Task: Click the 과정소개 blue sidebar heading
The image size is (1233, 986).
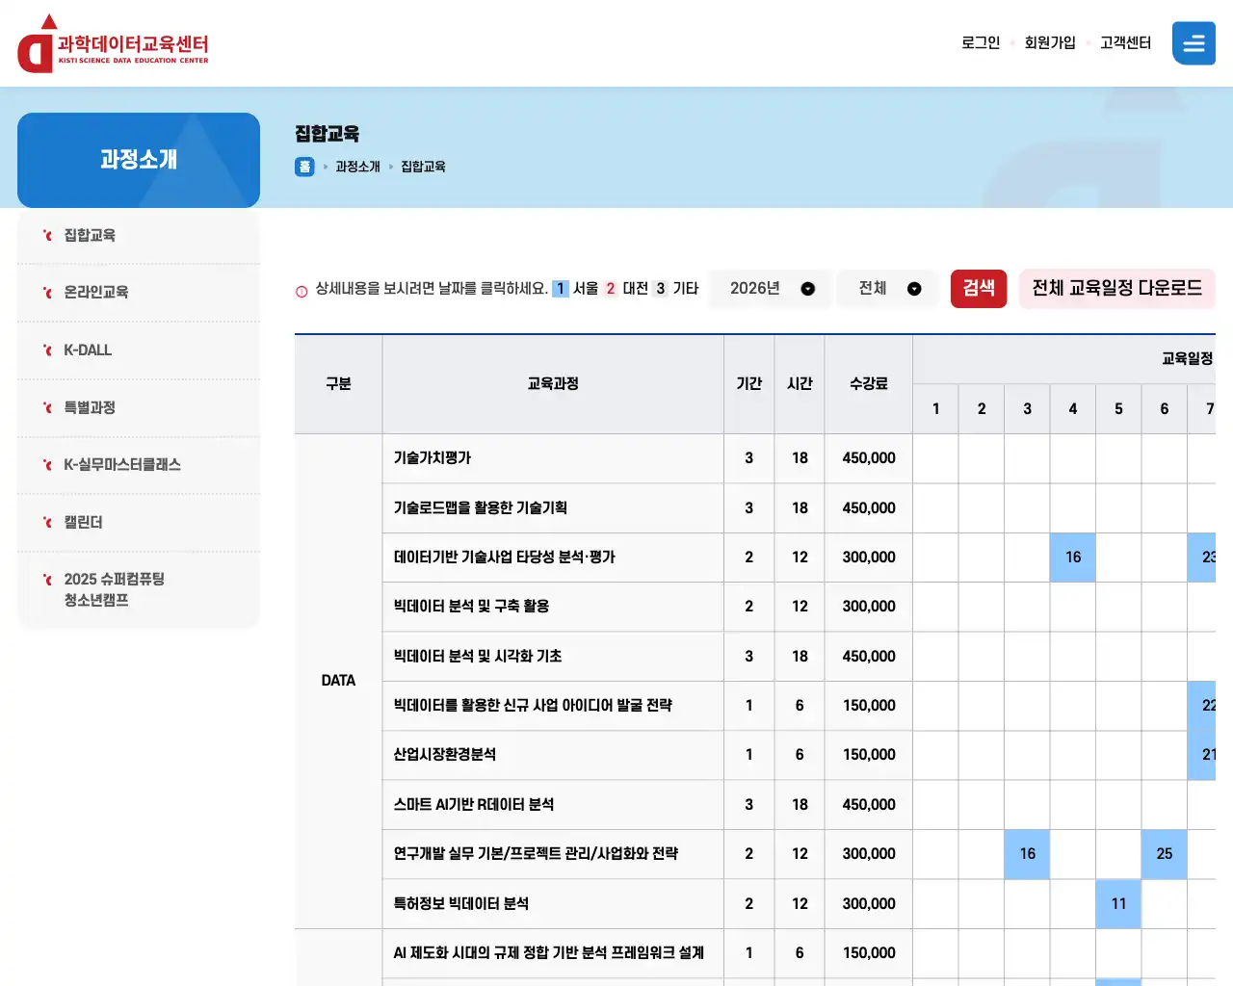Action: pyautogui.click(x=139, y=160)
